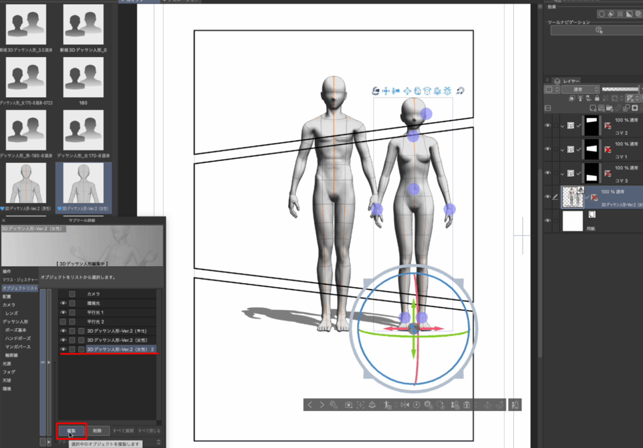Image resolution: width=643 pixels, height=448 pixels.
Task: Click the 削除 delete button
Action: point(97,431)
